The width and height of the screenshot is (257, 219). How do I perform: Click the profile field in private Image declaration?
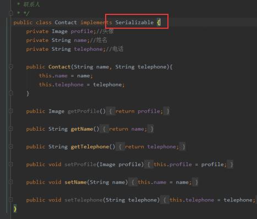click(x=82, y=31)
